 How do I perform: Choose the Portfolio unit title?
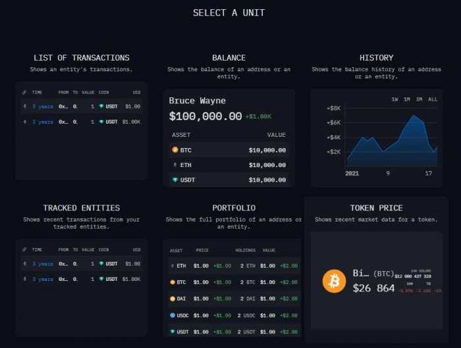(234, 208)
